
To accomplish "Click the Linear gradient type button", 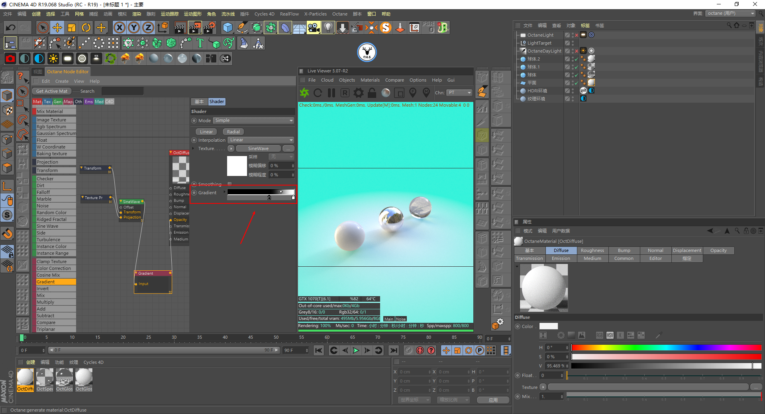I will tap(206, 132).
